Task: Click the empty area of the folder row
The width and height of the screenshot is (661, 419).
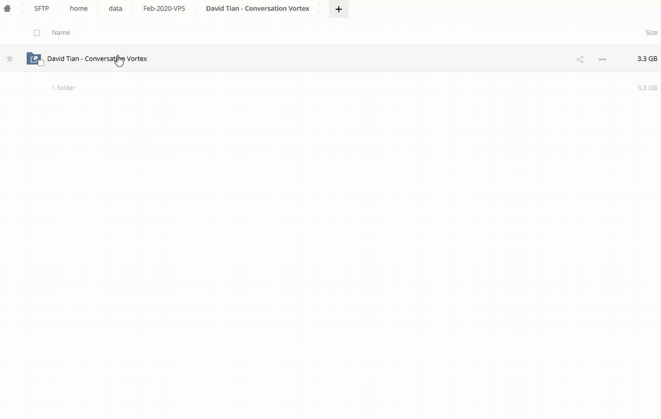Action: pyautogui.click(x=349, y=59)
